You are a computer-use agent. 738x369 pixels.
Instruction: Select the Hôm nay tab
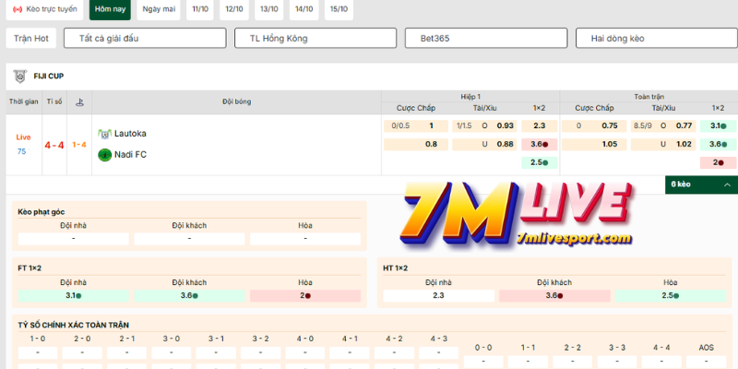(x=110, y=9)
